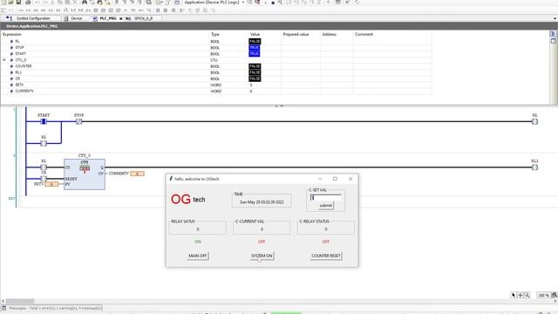Select the CR contact on RESET line

[x=44, y=178]
